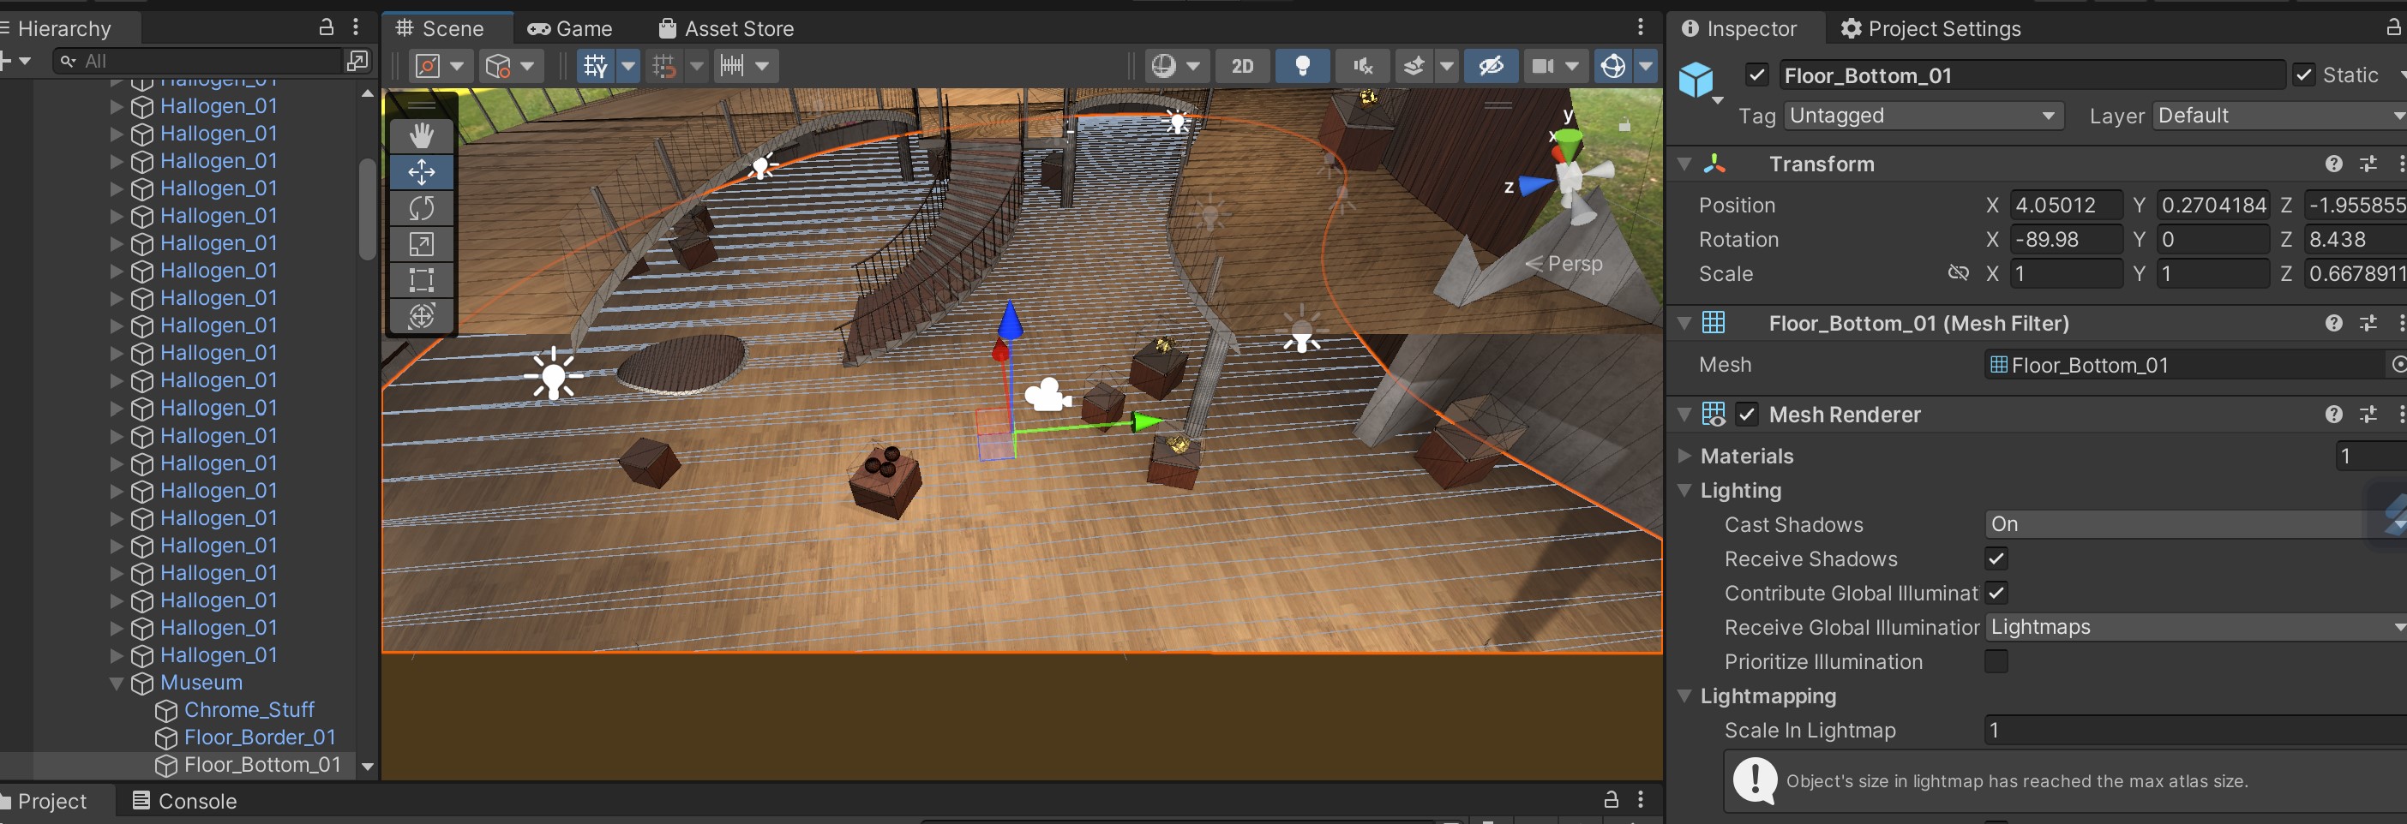Switch to the Game tab

coord(570,28)
